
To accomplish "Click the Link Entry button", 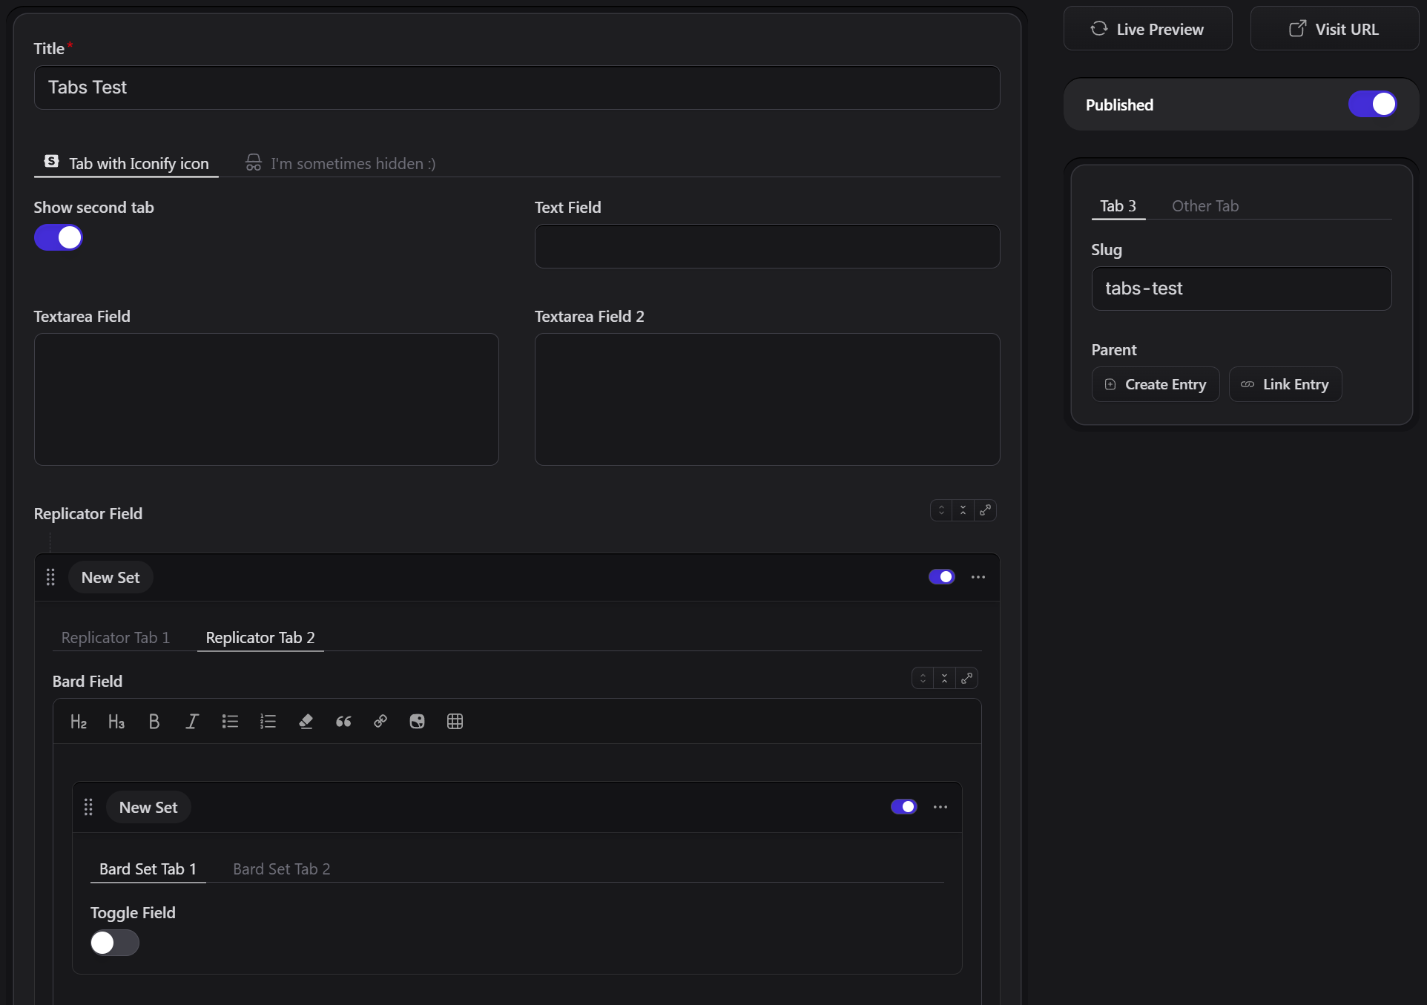I will pyautogui.click(x=1285, y=384).
